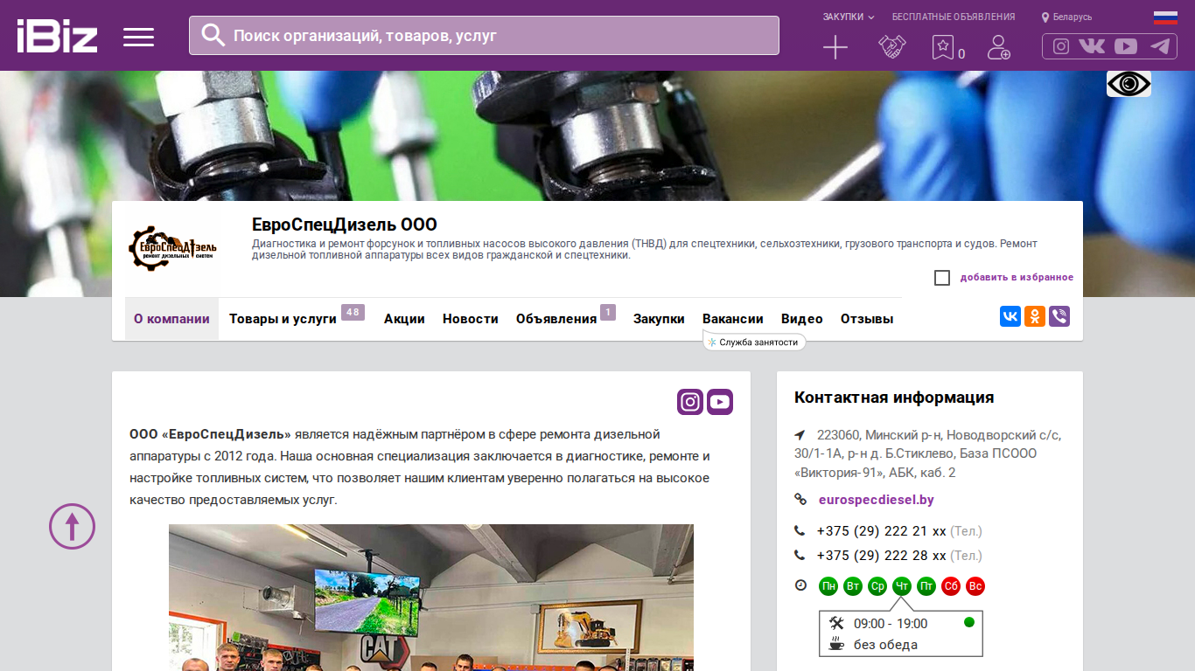The width and height of the screenshot is (1195, 671).
Task: Click the 'без обеда' lunch text
Action: [885, 645]
